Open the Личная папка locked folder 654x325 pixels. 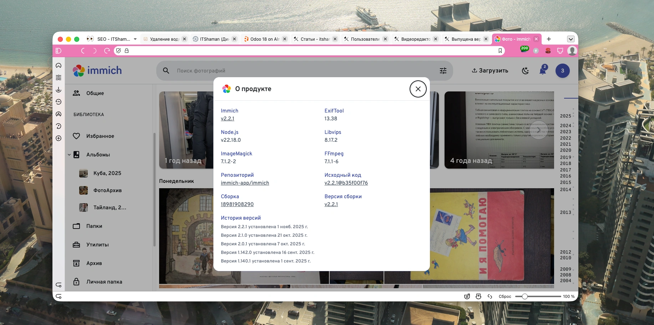pyautogui.click(x=104, y=282)
